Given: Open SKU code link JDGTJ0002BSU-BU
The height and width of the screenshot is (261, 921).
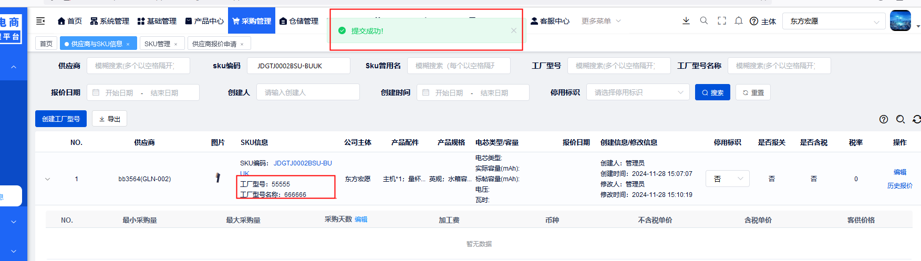Looking at the screenshot, I should 303,163.
